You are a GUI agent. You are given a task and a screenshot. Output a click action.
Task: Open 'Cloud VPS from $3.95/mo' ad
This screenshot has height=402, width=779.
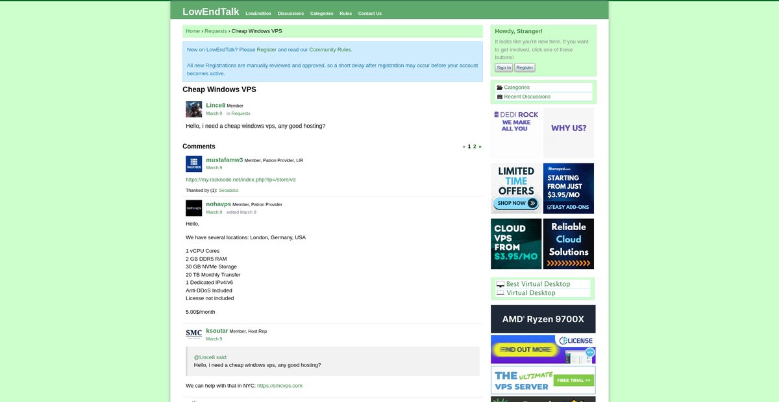coord(516,244)
